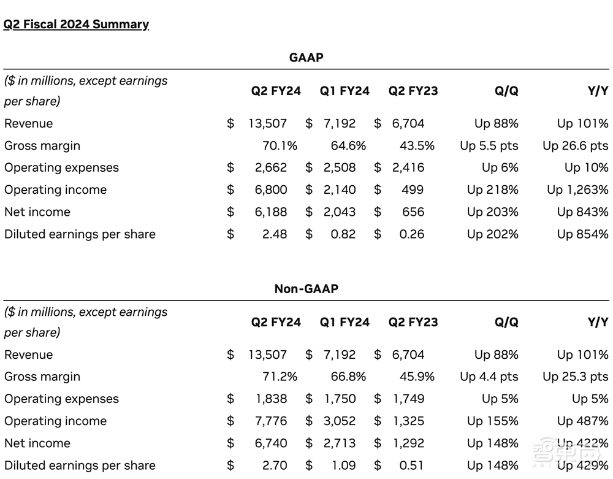613x479 pixels.
Task: Select the Up 25.3 pts cell
Action: [575, 377]
